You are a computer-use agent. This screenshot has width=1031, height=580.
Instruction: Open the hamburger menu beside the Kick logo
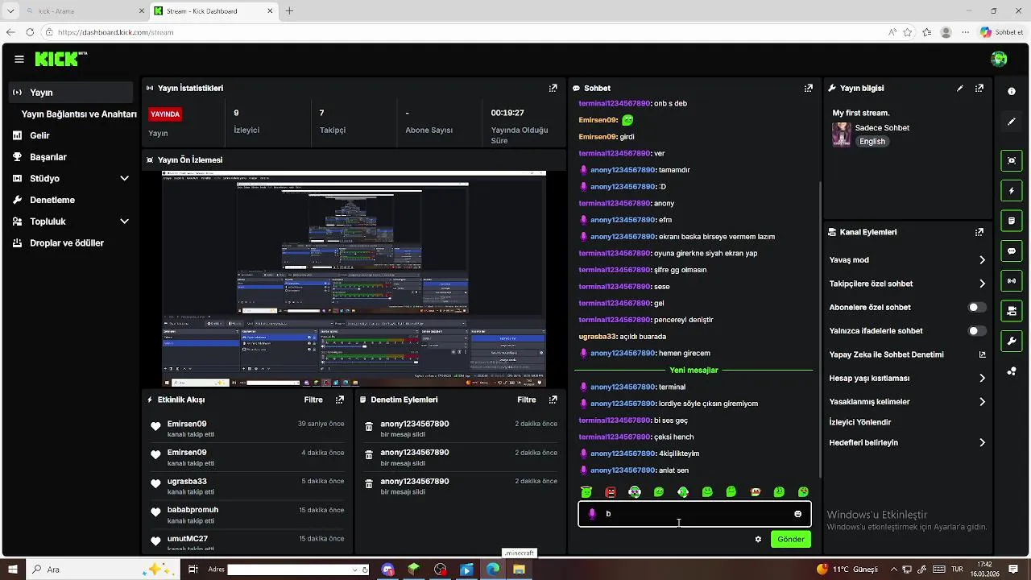coord(19,59)
